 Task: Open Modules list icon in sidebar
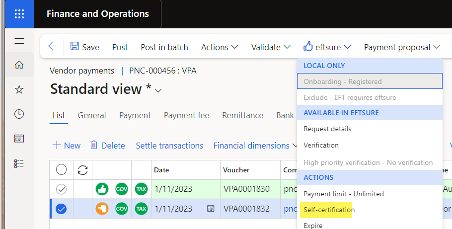(x=19, y=163)
